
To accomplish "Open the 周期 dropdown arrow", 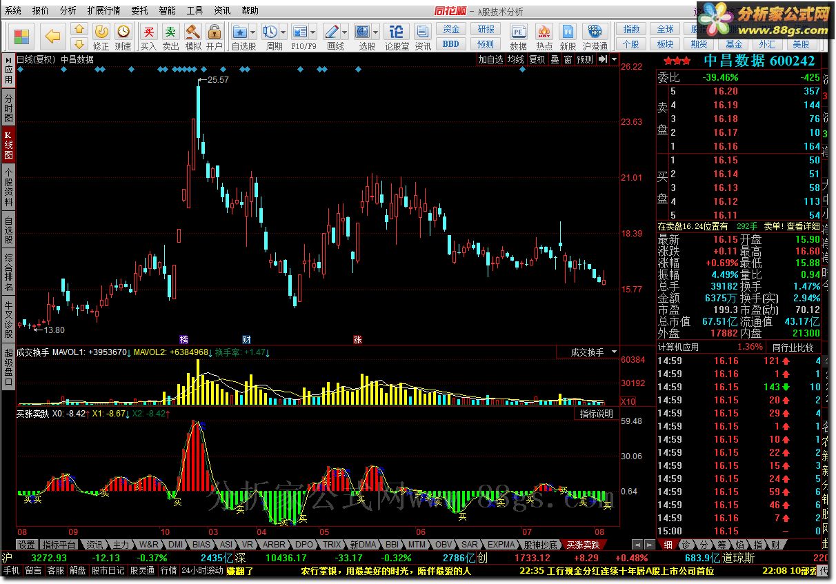I will pyautogui.click(x=283, y=32).
